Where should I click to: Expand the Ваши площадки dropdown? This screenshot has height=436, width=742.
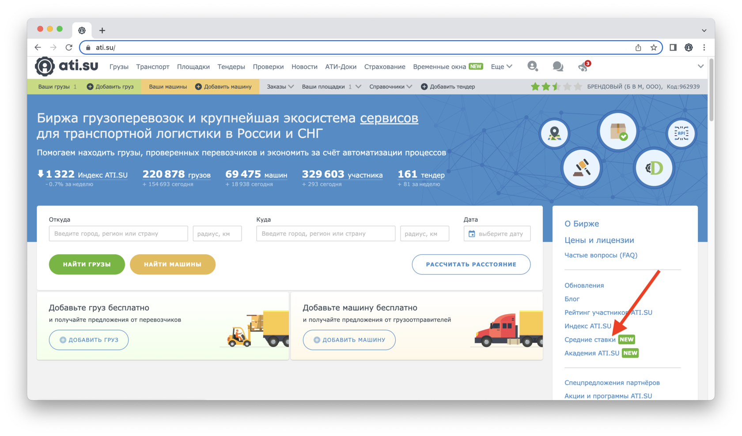[331, 86]
